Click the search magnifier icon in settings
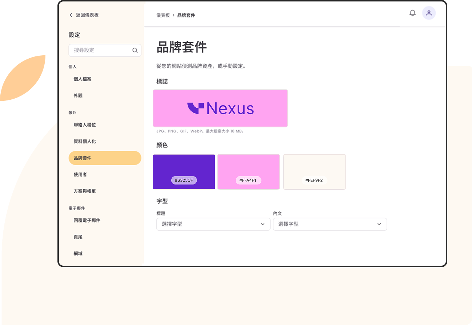Screen dimensions: 472x325 [x=135, y=50]
